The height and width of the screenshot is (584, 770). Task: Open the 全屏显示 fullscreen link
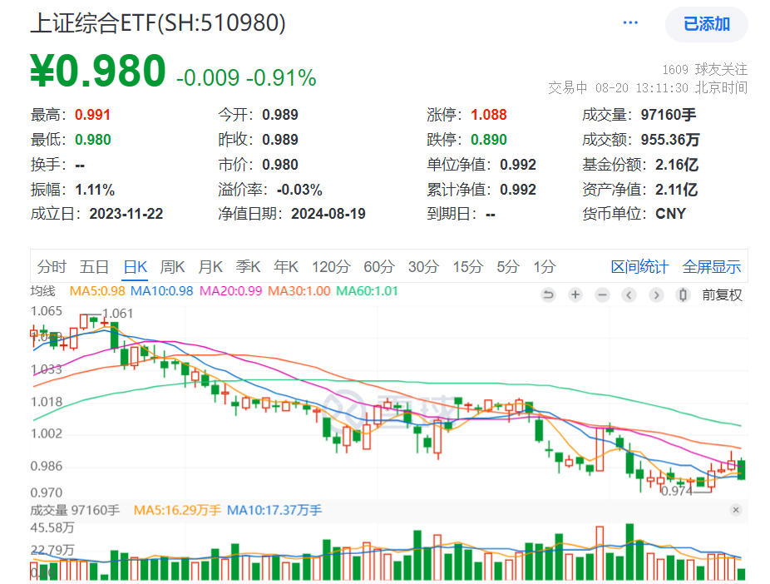[x=712, y=267]
